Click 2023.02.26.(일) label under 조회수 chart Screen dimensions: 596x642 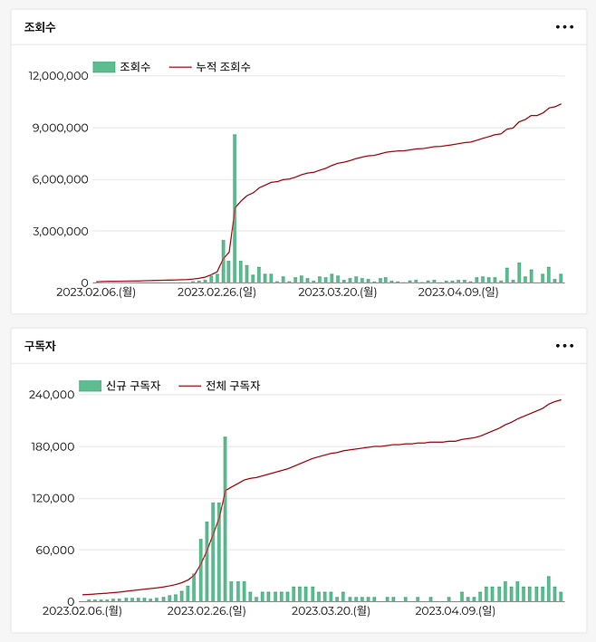click(216, 292)
